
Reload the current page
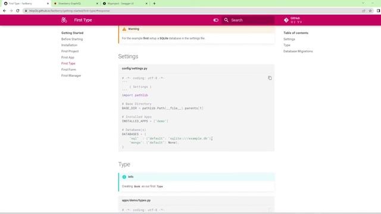(x=18, y=11)
